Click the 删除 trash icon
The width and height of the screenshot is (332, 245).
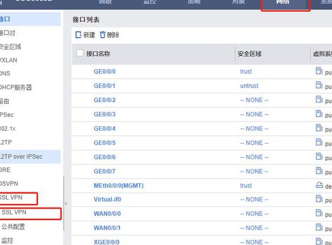pyautogui.click(x=102, y=35)
